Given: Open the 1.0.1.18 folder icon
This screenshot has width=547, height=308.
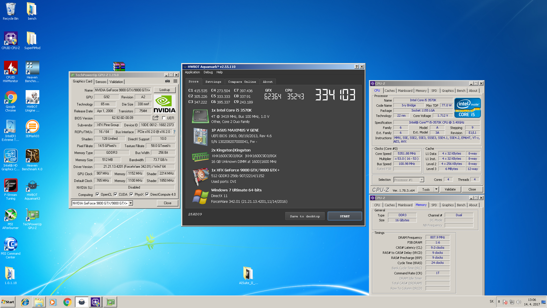Looking at the screenshot, I should click(11, 275).
